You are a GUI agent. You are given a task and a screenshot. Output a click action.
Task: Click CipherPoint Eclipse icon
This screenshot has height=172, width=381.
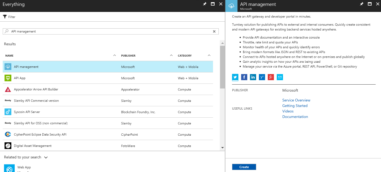(x=8, y=135)
